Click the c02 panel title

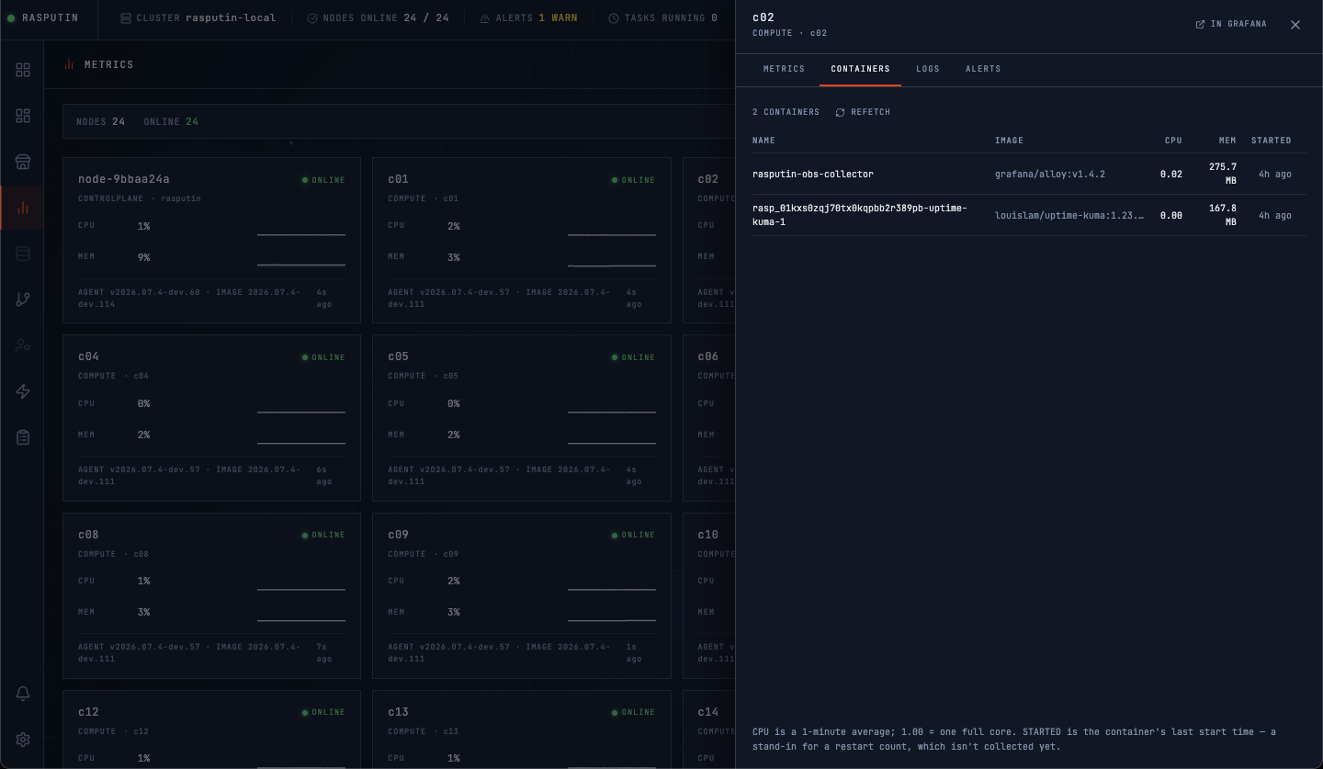tap(763, 17)
